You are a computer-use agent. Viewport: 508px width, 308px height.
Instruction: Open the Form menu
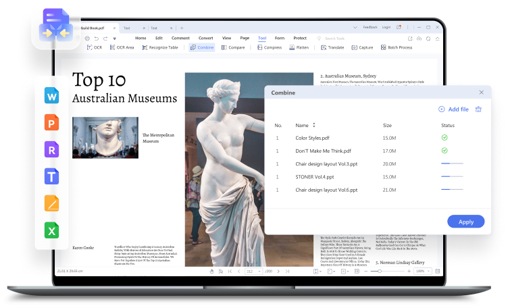coord(280,38)
